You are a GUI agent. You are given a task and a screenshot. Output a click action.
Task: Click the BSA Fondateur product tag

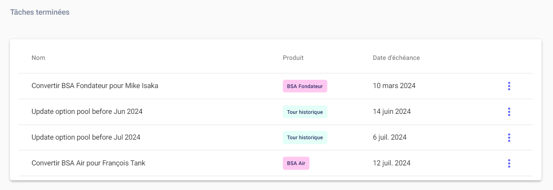(305, 86)
